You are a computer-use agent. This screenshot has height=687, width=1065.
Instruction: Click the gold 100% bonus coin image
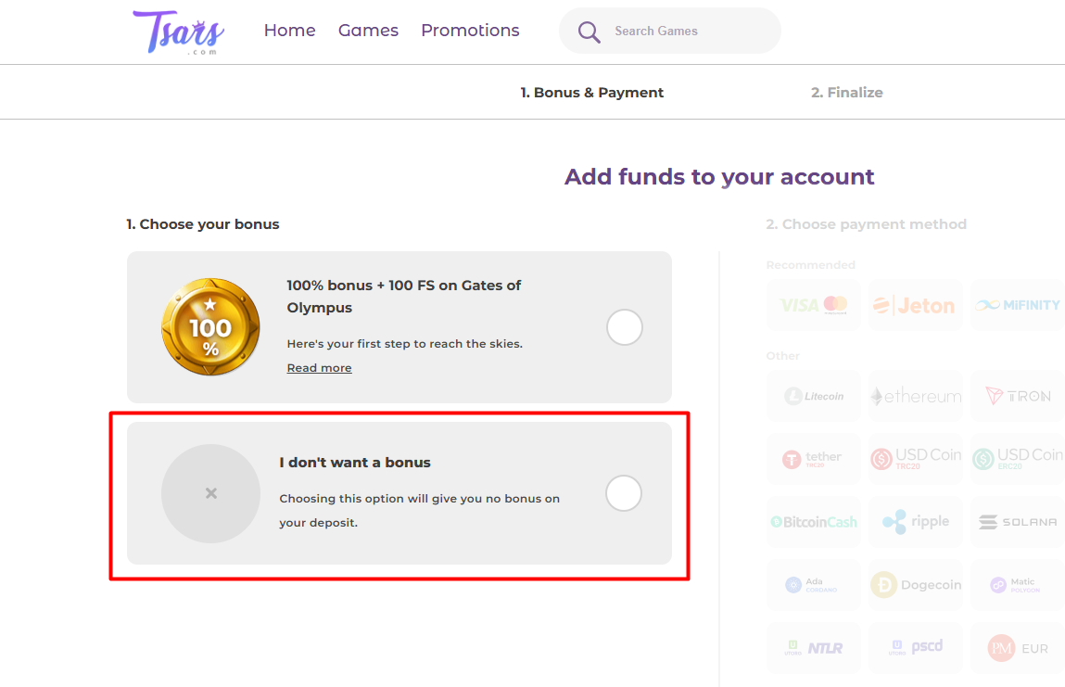tap(210, 327)
